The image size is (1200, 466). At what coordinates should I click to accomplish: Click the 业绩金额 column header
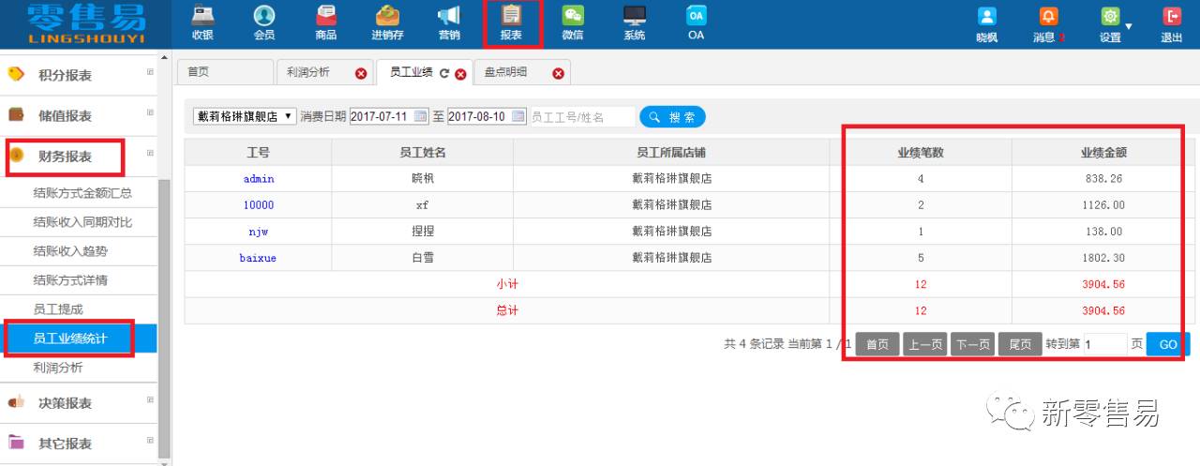tap(1102, 152)
